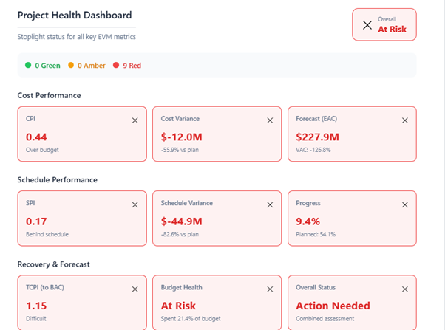Click the X icon on Overall Status card
Viewport: 445px width, 330px height.
coord(404,289)
